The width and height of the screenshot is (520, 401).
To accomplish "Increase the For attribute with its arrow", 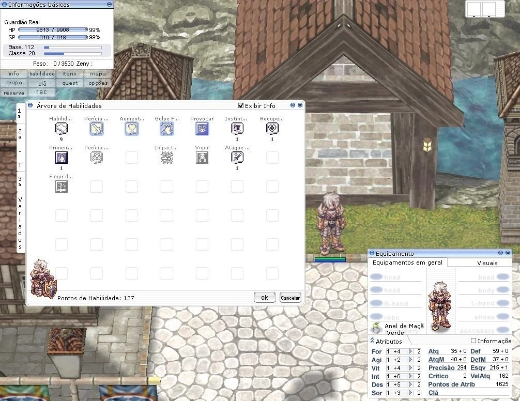I will (x=410, y=351).
